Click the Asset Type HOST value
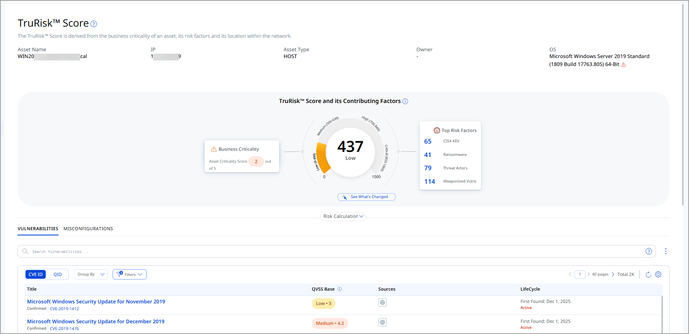The width and height of the screenshot is (689, 334). (290, 56)
